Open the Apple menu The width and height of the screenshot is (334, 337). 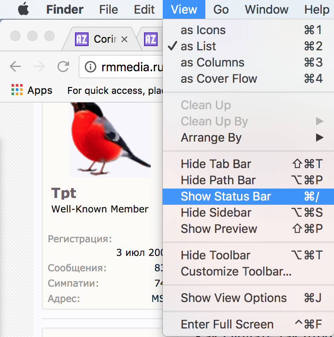pyautogui.click(x=23, y=9)
